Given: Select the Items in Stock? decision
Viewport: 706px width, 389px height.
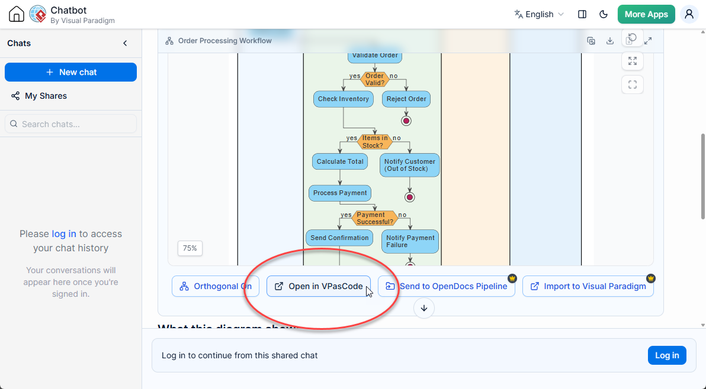Looking at the screenshot, I should point(375,142).
